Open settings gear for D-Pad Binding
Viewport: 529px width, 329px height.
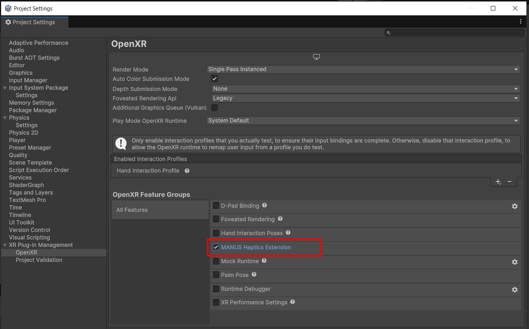(514, 206)
